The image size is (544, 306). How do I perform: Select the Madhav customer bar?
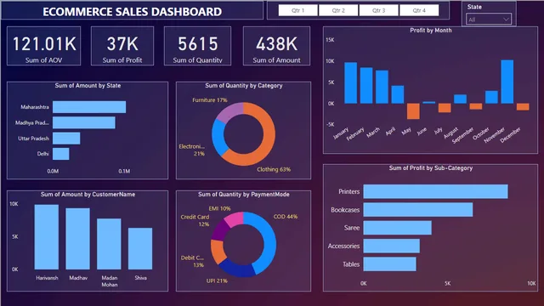pyautogui.click(x=77, y=239)
